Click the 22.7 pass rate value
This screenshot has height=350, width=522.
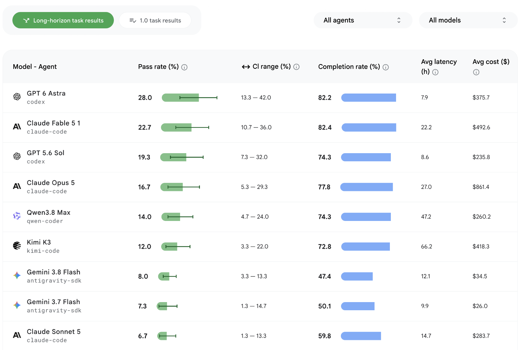coord(145,127)
